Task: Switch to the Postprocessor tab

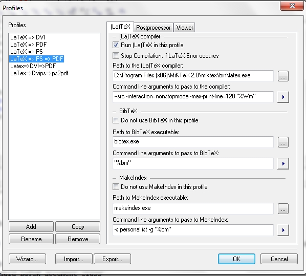Action: tap(154, 28)
